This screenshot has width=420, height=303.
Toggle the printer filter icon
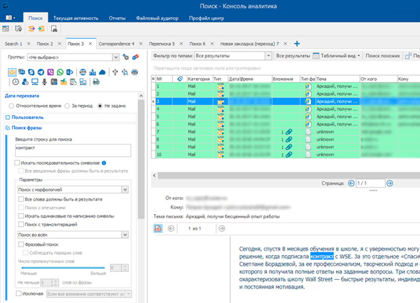(x=134, y=72)
